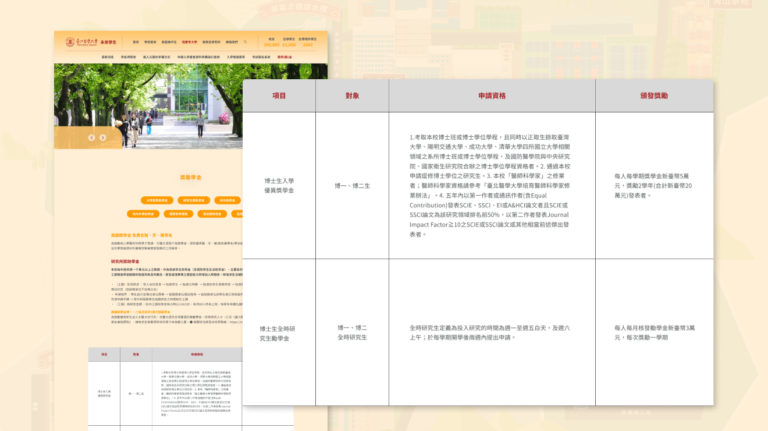The image size is (768, 431).
Task: Click the 1500 overseas students count
Action: point(308,45)
